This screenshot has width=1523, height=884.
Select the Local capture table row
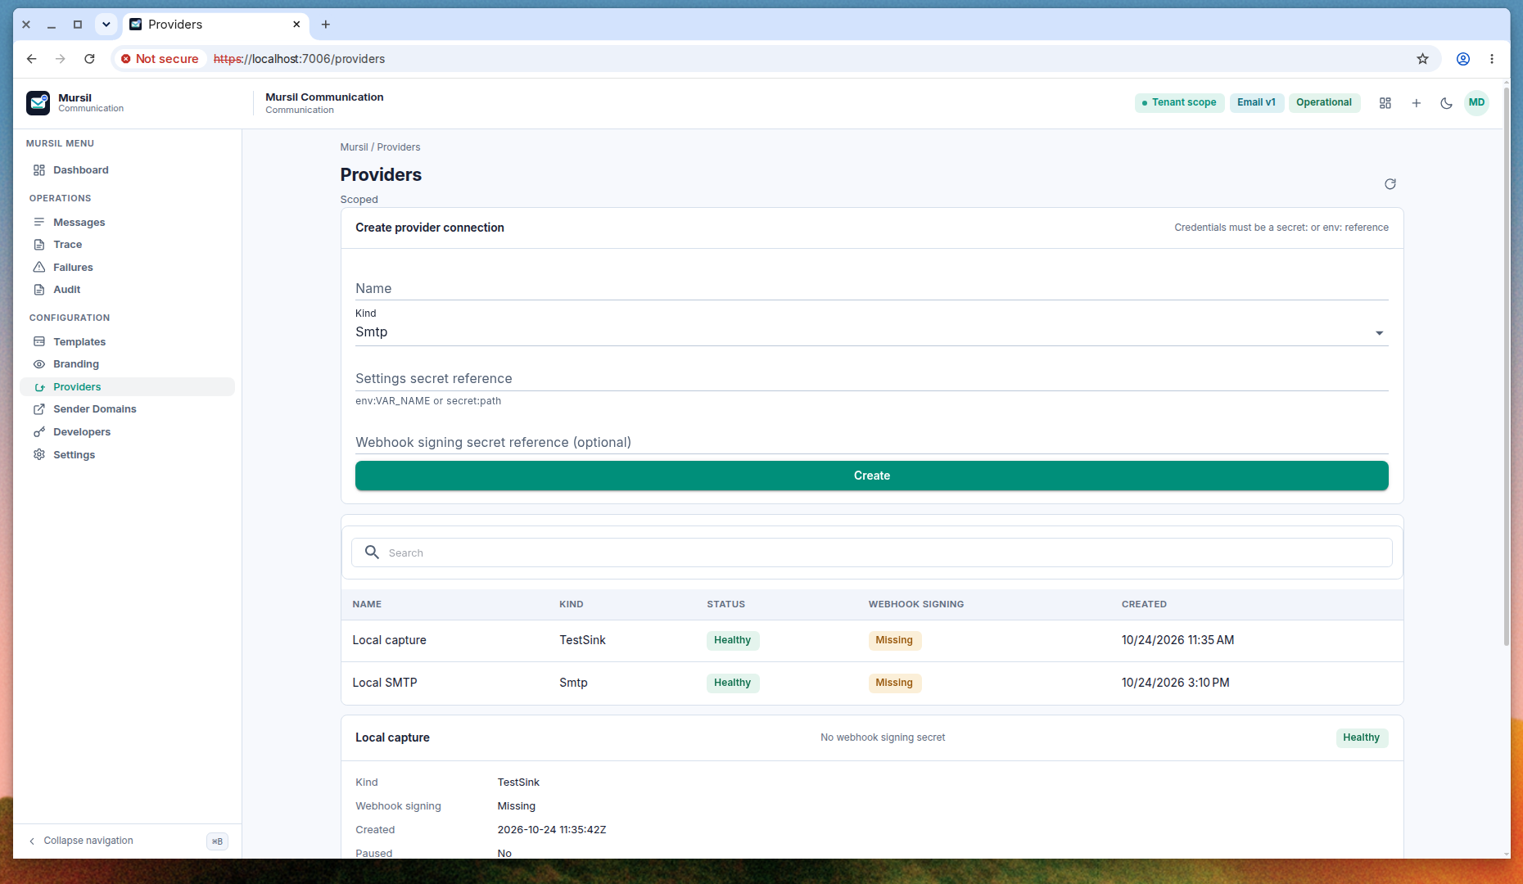pos(871,640)
